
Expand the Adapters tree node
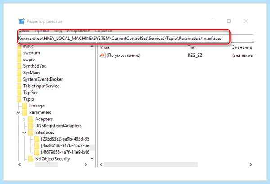coord(24,120)
